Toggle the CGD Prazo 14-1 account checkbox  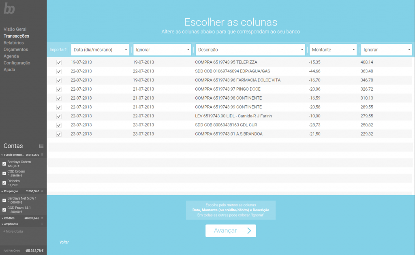[x=4, y=210]
